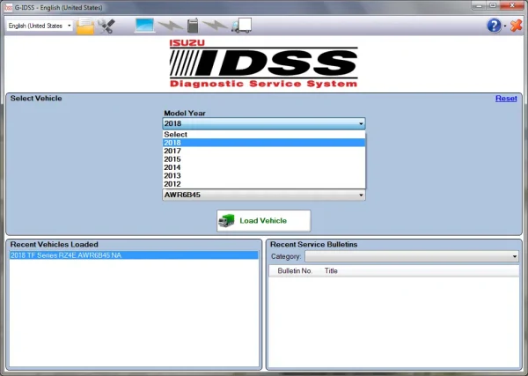Select 2017 in the year list

[264, 151]
